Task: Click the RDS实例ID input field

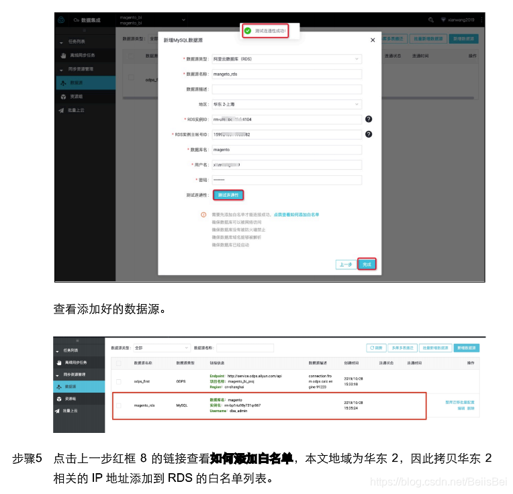Action: [x=287, y=119]
